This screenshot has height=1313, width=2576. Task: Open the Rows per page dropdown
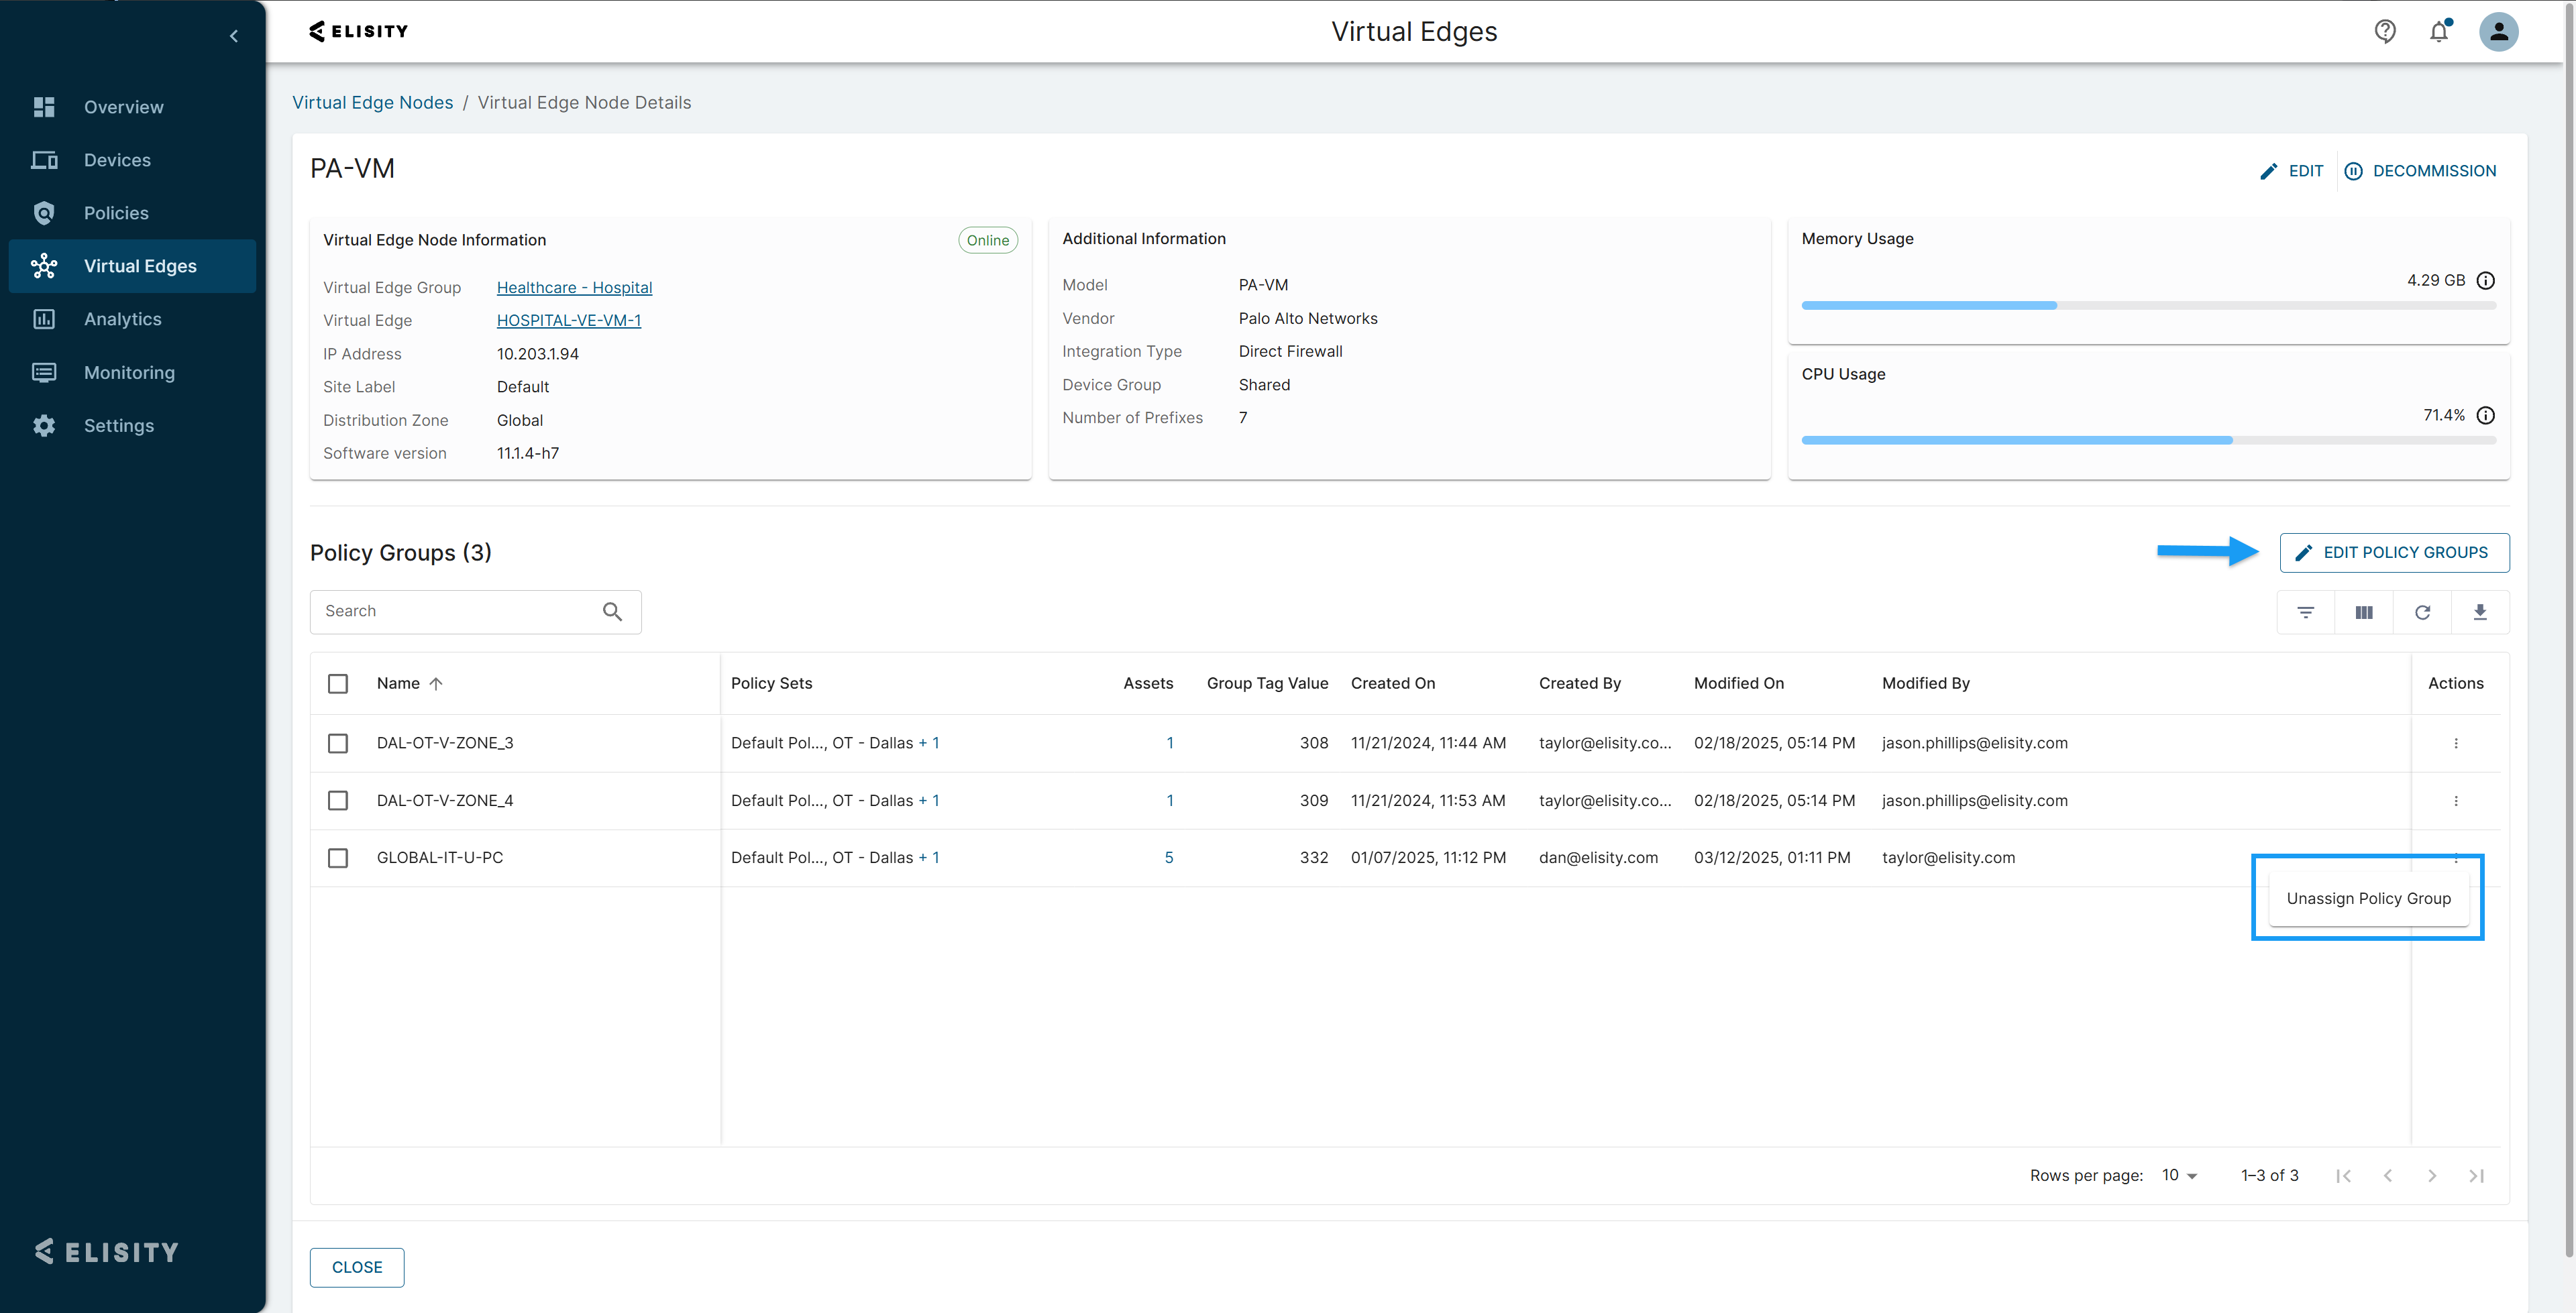click(x=2179, y=1175)
